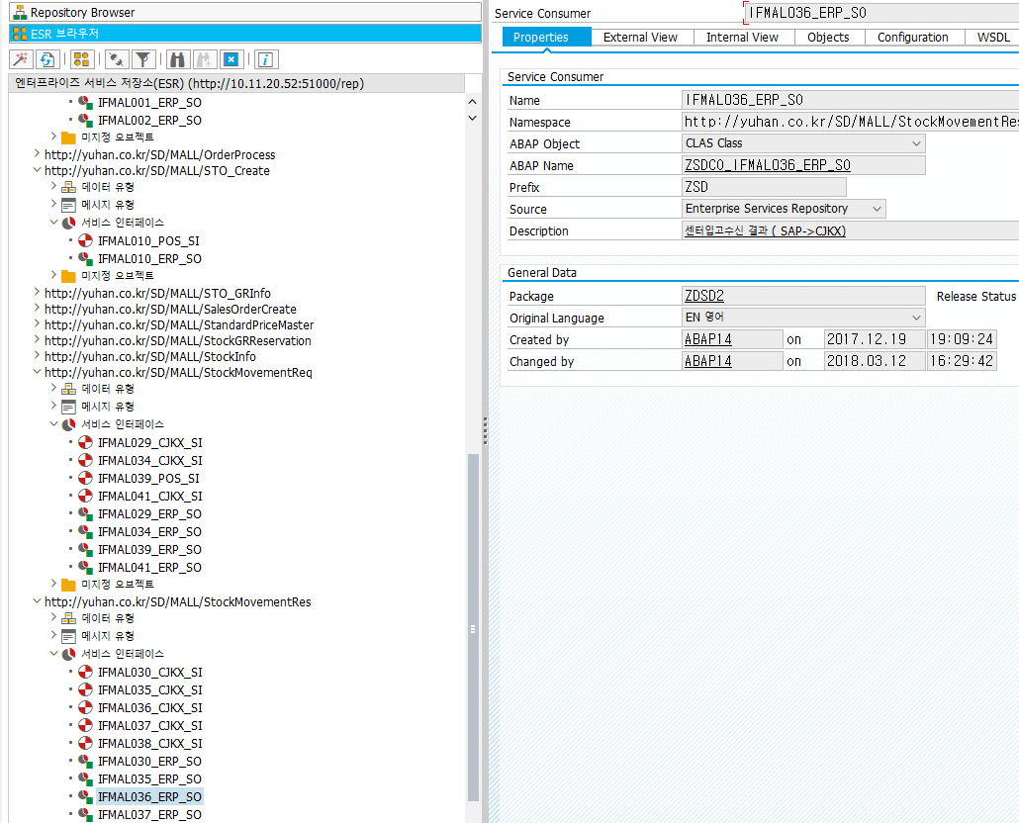
Task: Expand the StockInfo namespace node
Action: click(37, 356)
